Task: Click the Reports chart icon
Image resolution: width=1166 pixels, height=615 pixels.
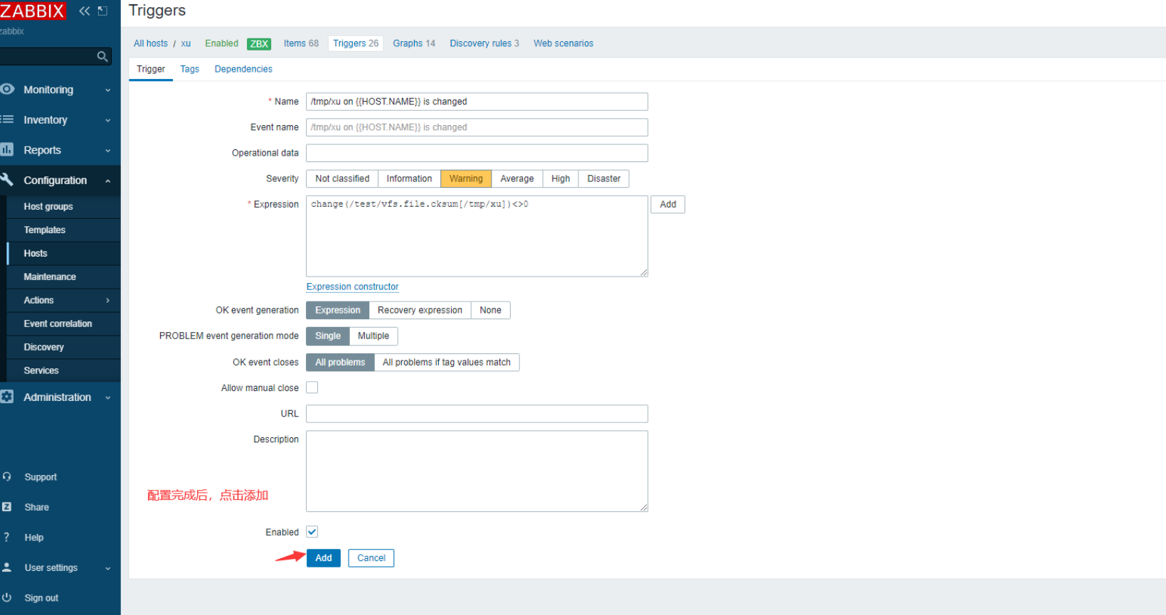Action: [7, 149]
